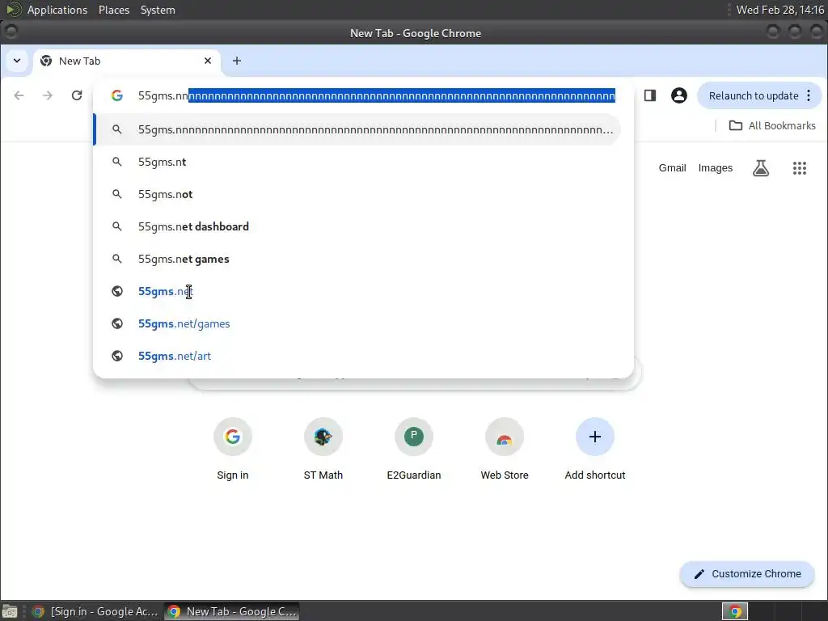Open the Places menu
Image resolution: width=828 pixels, height=621 pixels.
[x=114, y=10]
